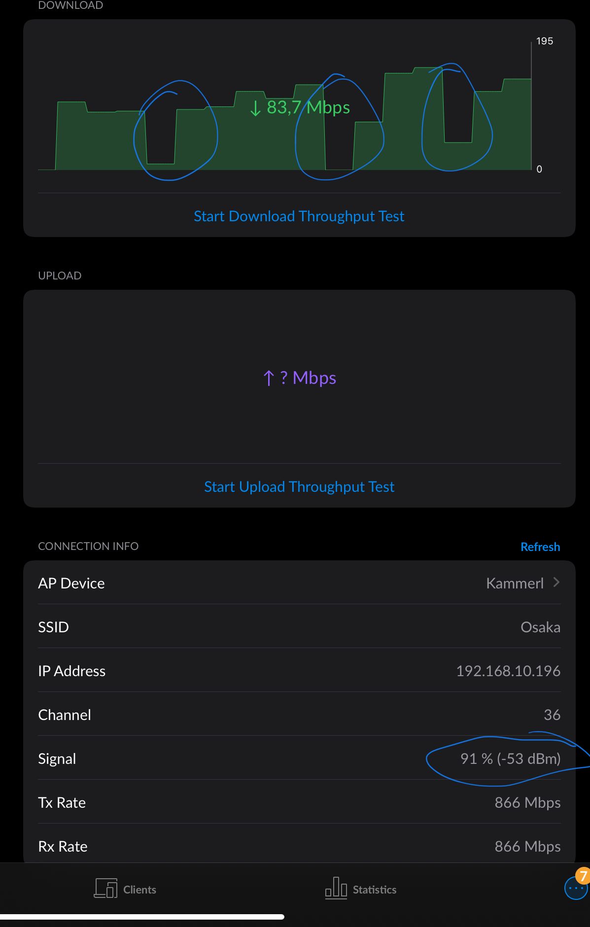The image size is (590, 927).
Task: Tap the Signal 91 % value
Action: point(510,758)
